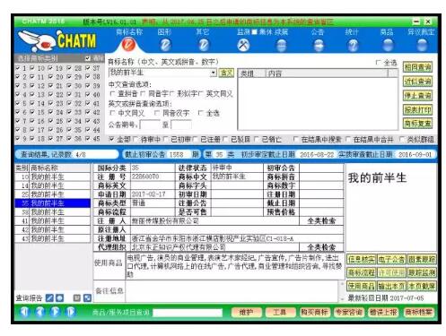Viewport: 446px width, 336px height.
Task: Click the remarks box scrollbar down arrow
Action: 342,299
